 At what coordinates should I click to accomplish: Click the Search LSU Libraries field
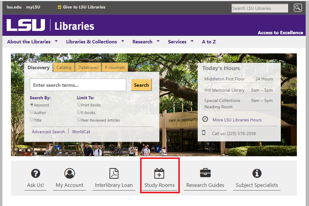(260, 8)
